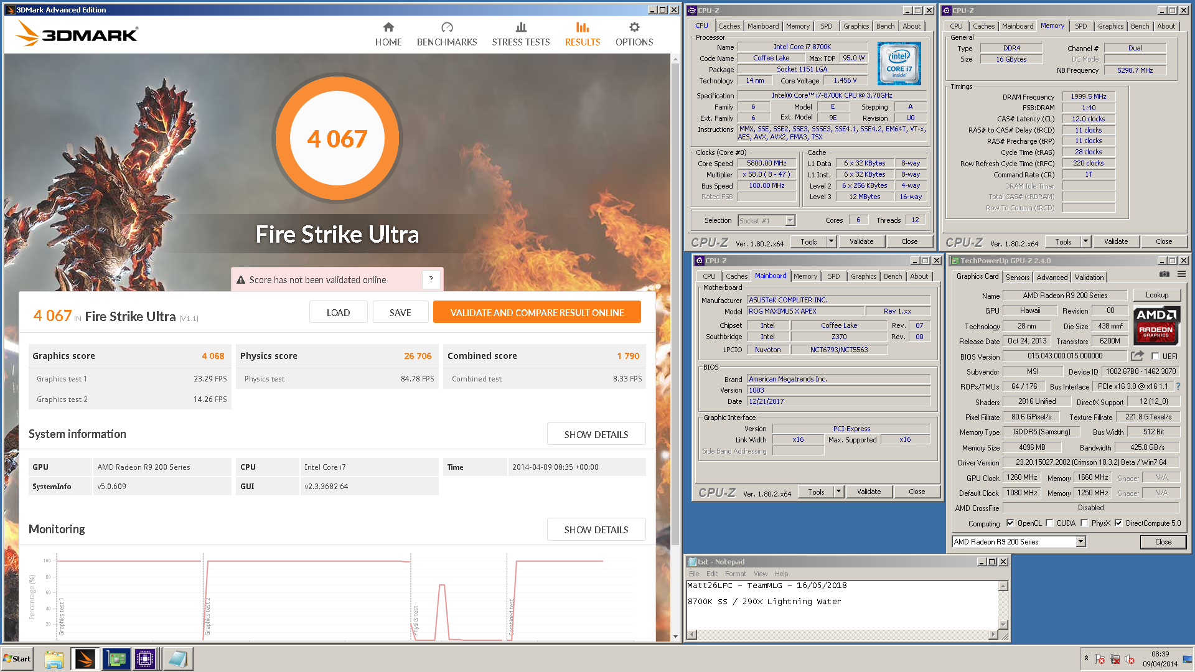Click the Lookup button in GPU-Z

pos(1157,295)
